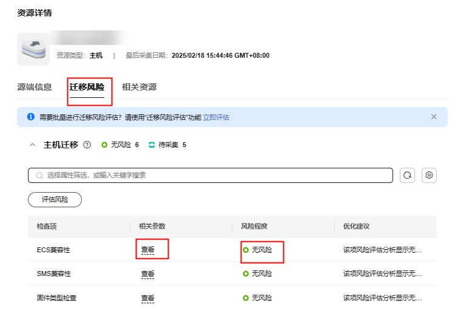The image size is (455, 310).
Task: Click the ECS兼容性 row optimization suggestion
Action: tap(382, 250)
